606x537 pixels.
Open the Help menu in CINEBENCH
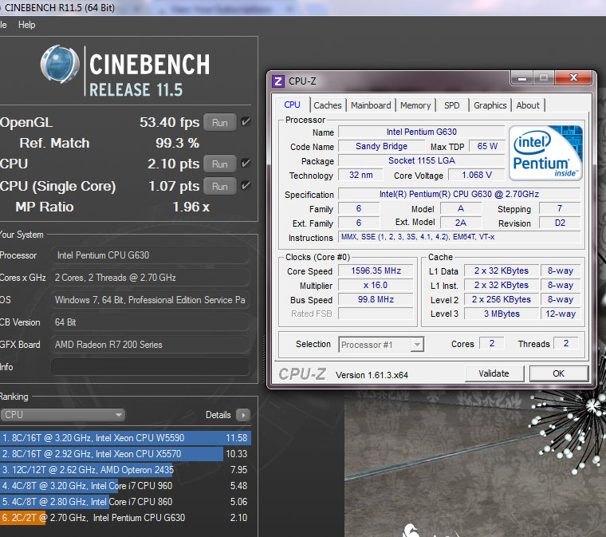point(27,25)
